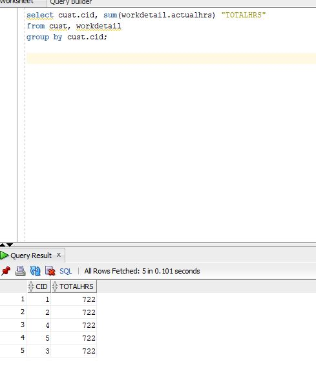Sort by the TOTALHRS column header
The height and width of the screenshot is (371, 316).
pyautogui.click(x=74, y=286)
